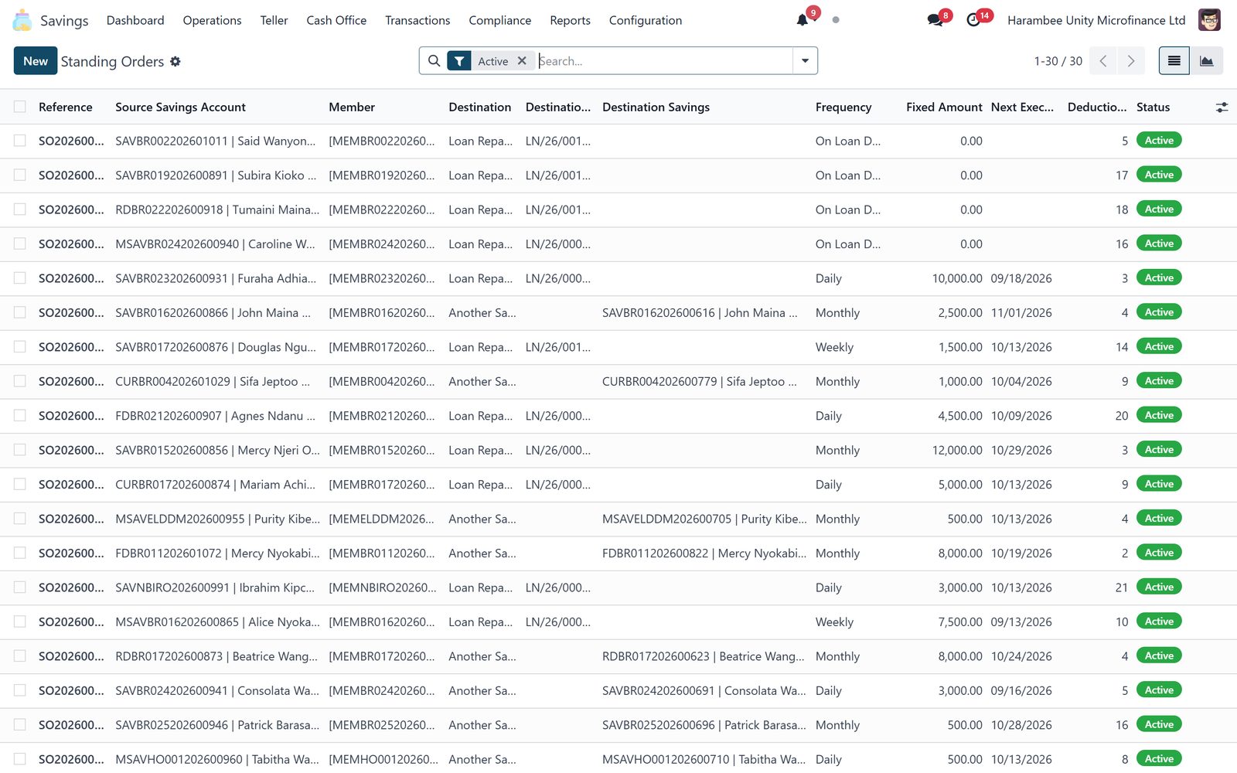Click into the Search input field

tap(665, 61)
